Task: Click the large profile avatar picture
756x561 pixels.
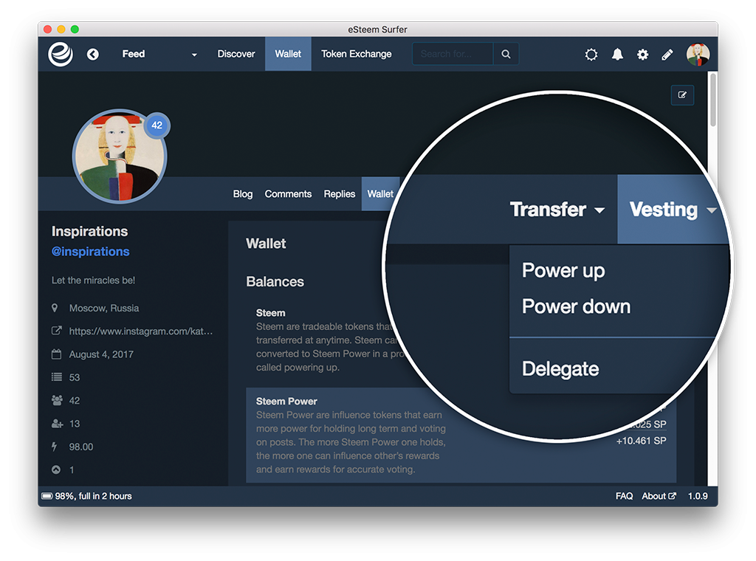Action: [x=119, y=156]
